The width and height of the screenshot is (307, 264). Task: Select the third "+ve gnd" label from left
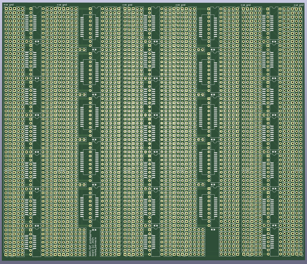[x=127, y=5]
